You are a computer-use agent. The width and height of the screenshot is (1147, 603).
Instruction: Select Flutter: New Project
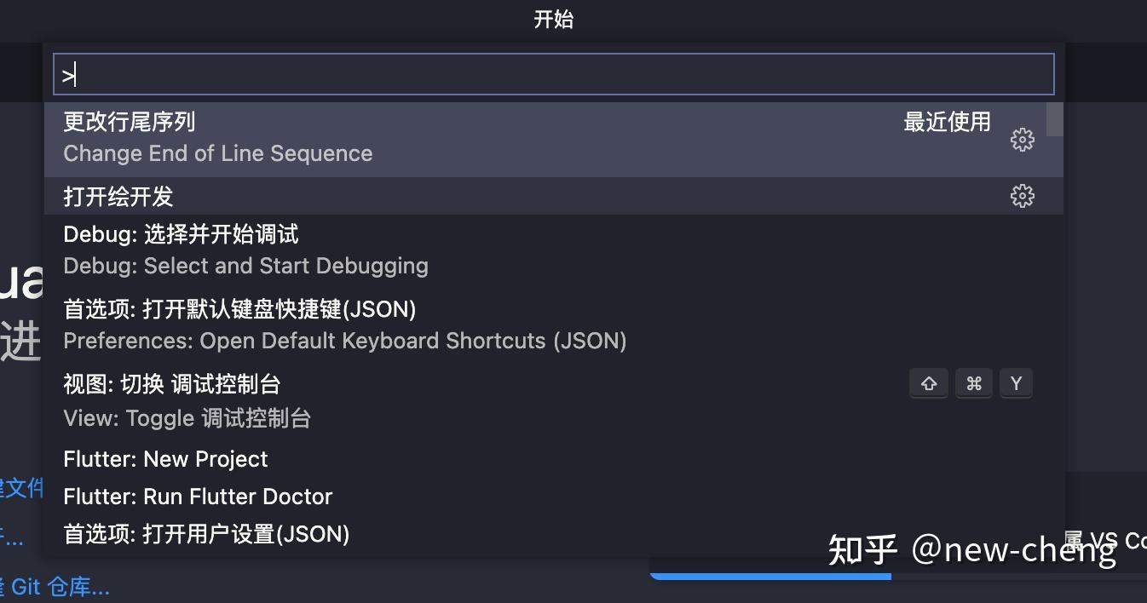coord(166,459)
